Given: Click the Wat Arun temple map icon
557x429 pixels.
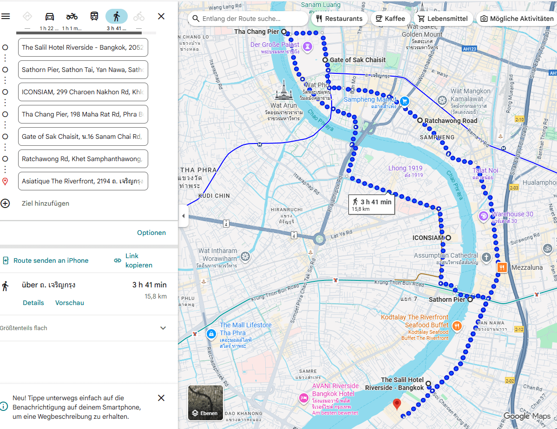Looking at the screenshot, I should [x=283, y=91].
